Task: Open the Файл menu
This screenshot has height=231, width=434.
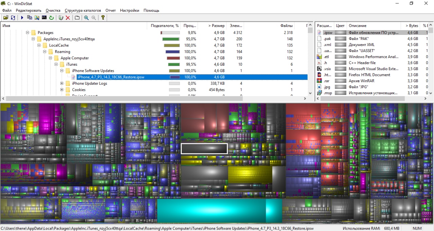Action: 7,10
